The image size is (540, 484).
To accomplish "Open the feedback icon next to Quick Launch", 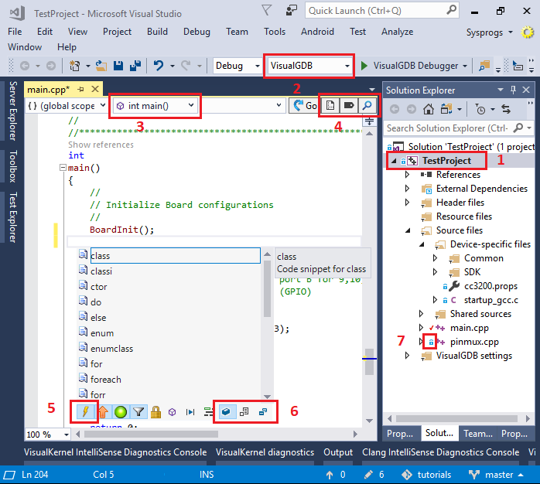I will click(x=292, y=10).
